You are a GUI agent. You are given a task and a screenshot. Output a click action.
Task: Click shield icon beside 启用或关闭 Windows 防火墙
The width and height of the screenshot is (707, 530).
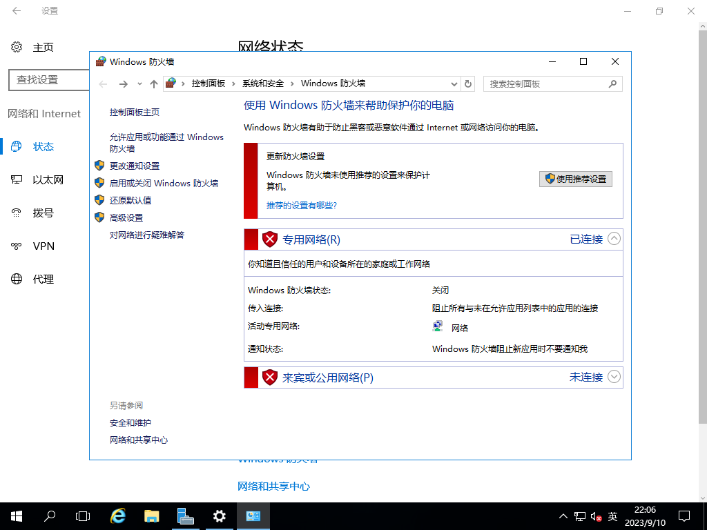[x=99, y=182]
